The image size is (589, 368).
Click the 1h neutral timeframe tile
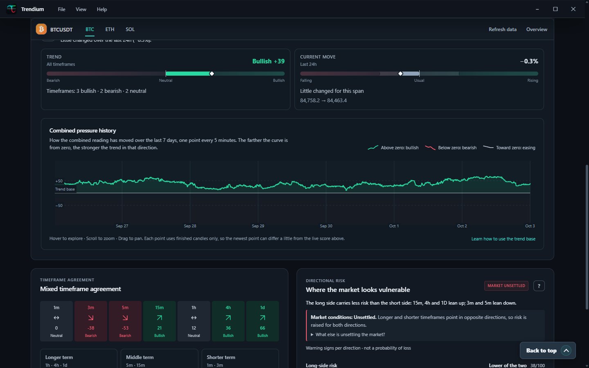(194, 321)
